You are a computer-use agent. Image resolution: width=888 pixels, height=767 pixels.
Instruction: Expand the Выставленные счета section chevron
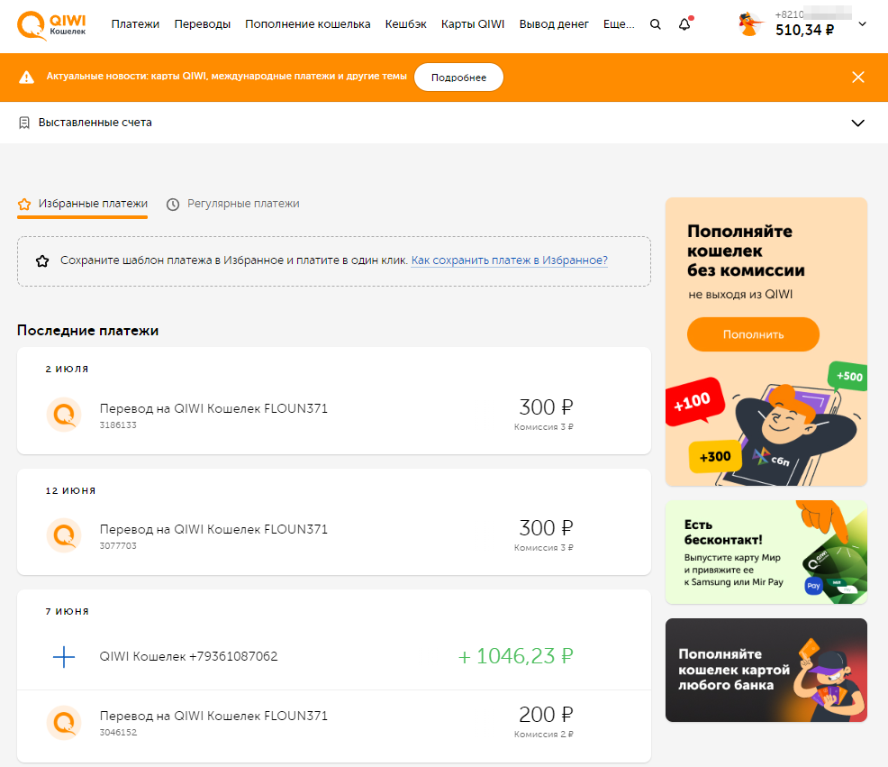[858, 123]
